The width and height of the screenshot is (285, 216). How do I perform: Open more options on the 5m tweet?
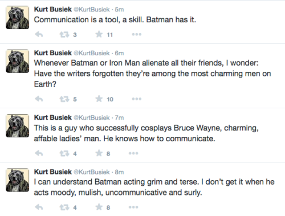tap(137, 34)
